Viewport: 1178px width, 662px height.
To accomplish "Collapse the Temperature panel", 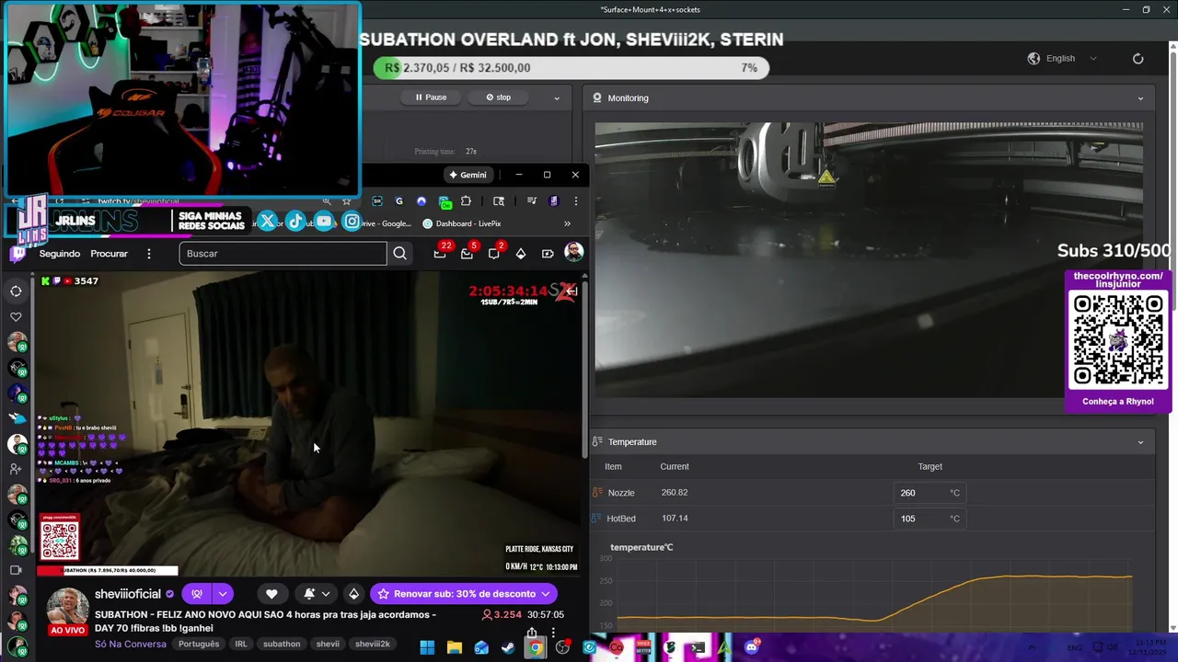I will coord(1140,442).
